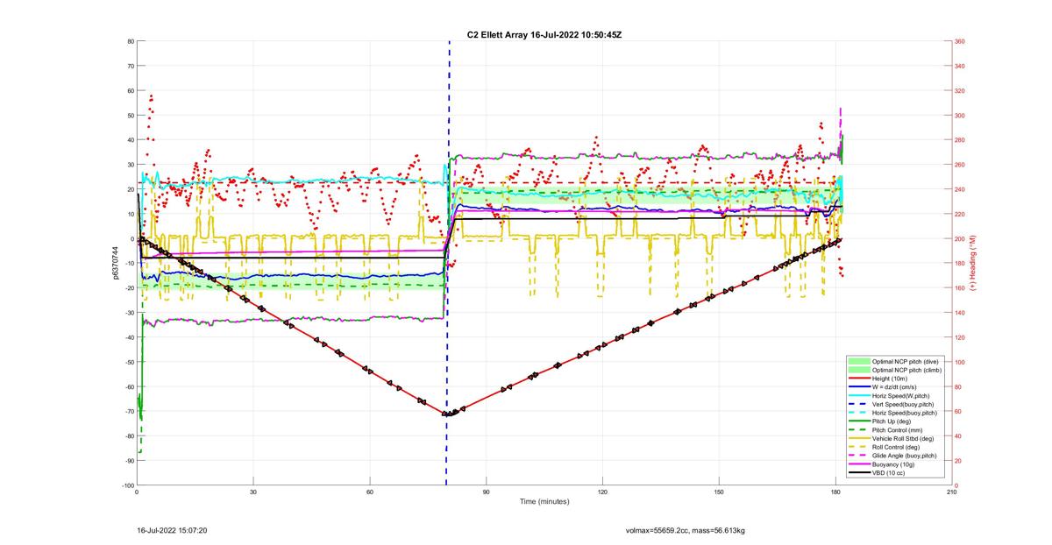
Task: Click the x-axis tick label '120'
Action: (x=602, y=492)
